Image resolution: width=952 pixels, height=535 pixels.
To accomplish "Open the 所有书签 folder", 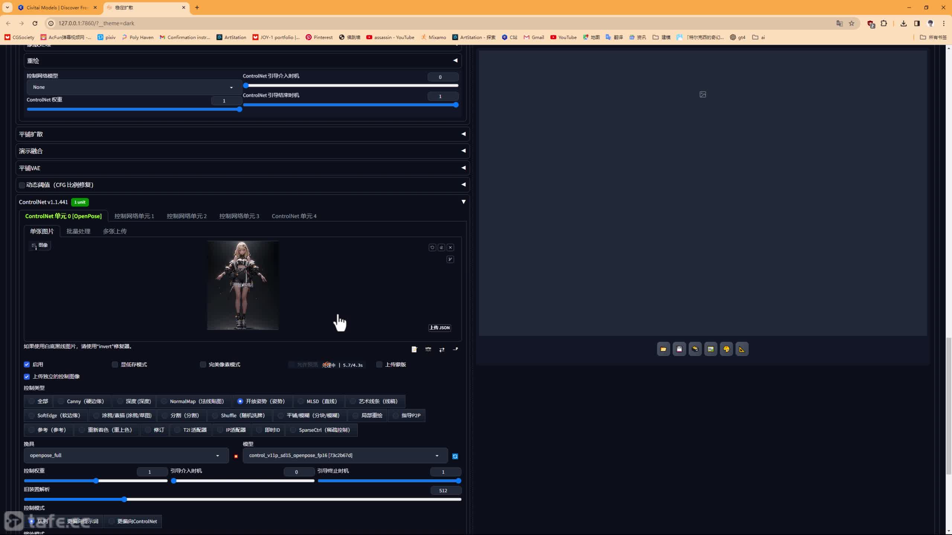I will (933, 37).
